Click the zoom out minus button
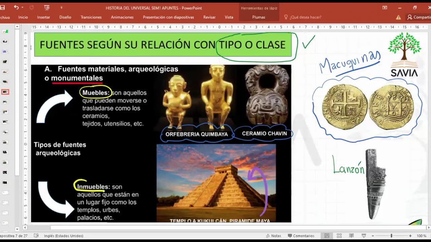 coord(372,236)
